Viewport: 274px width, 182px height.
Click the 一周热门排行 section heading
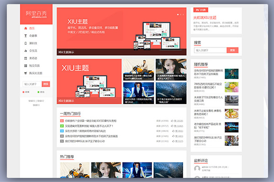pos(70,114)
